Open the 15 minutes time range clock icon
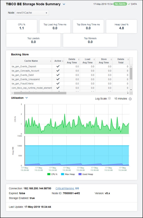The width and height of the screenshot is (143, 218). click(x=130, y=99)
